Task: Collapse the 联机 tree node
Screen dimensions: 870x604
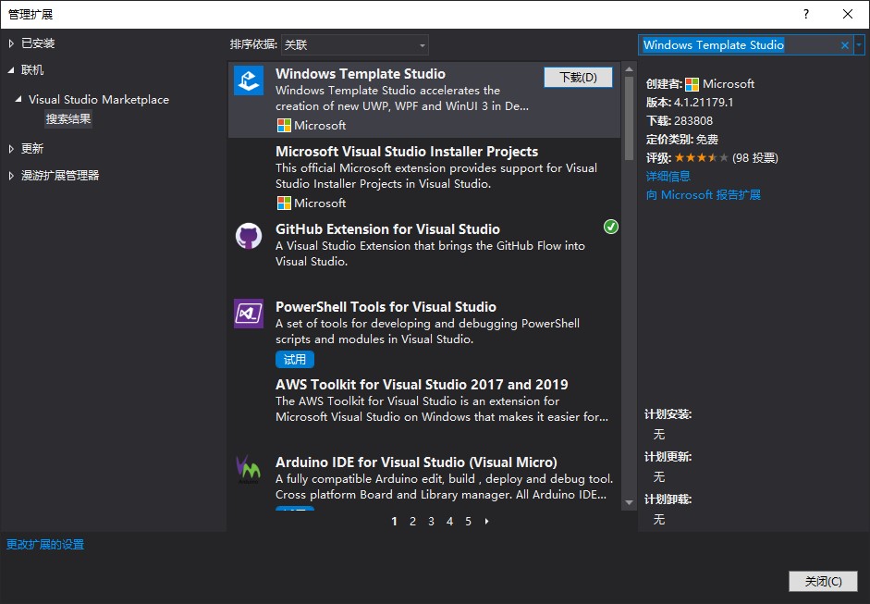Action: coord(11,70)
